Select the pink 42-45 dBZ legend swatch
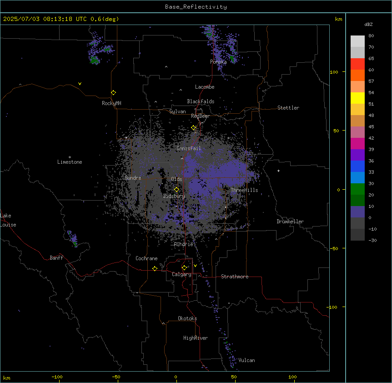This screenshot has height=383, width=392. [357, 132]
